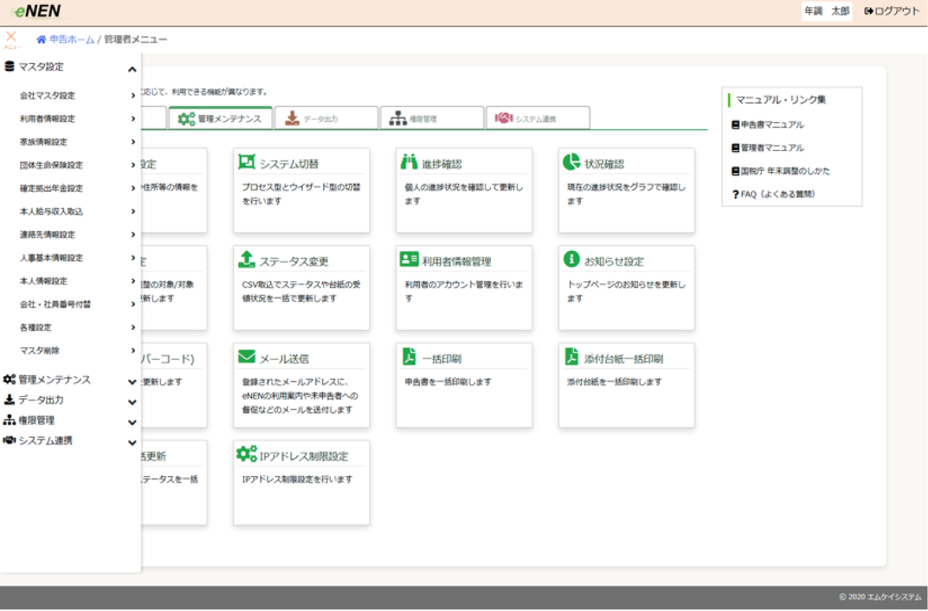Expand 管理メンテナンス in the sidebar
Screen dimensions: 928x611
click(132, 382)
